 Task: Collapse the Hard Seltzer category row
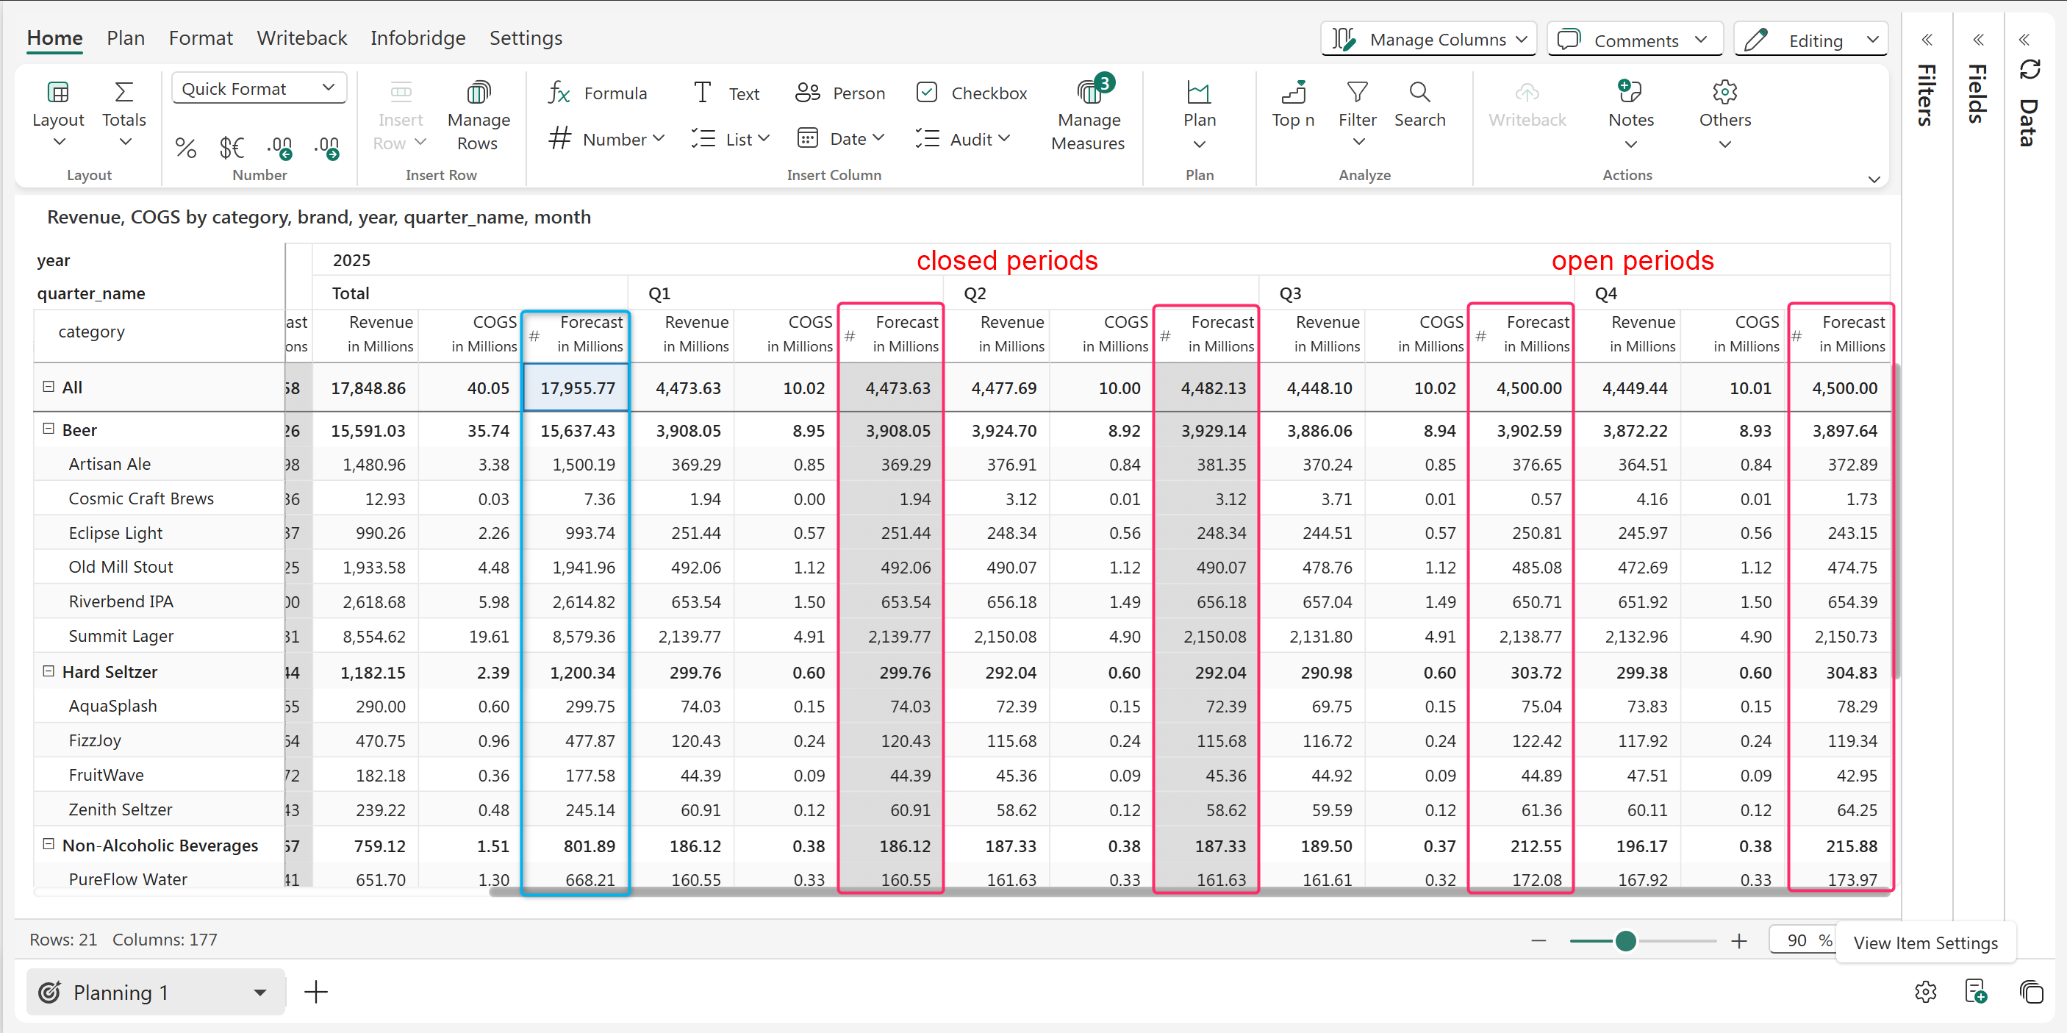pos(48,671)
